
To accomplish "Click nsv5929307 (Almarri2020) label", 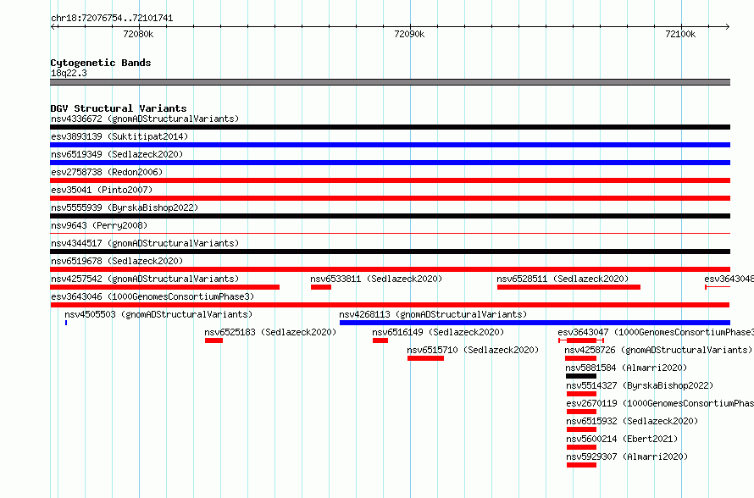I will (627, 456).
